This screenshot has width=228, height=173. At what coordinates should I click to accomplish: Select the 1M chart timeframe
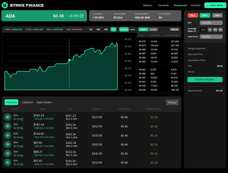(x=106, y=30)
